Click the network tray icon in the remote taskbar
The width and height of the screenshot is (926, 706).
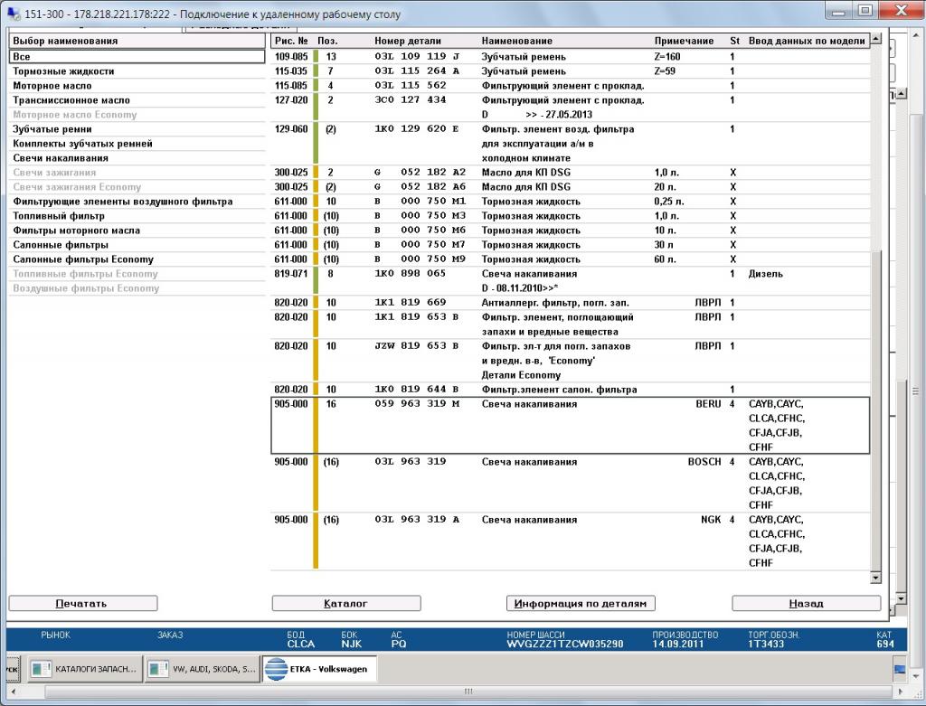[x=900, y=670]
